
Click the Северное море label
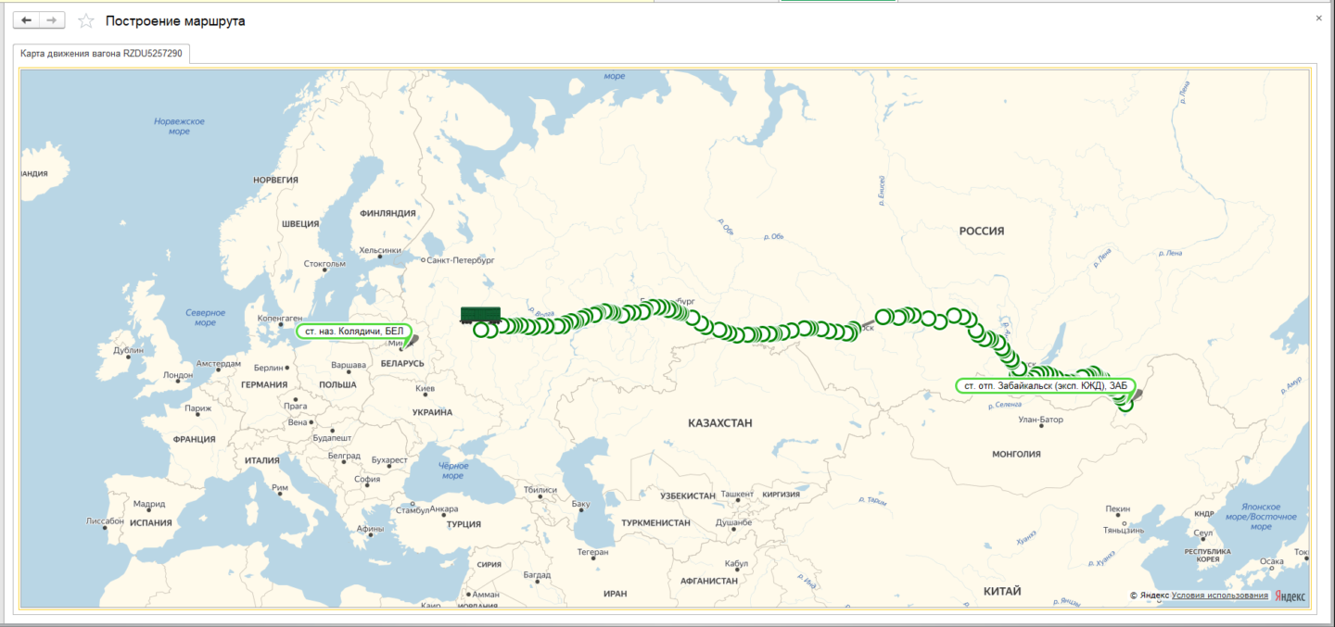[x=206, y=318]
